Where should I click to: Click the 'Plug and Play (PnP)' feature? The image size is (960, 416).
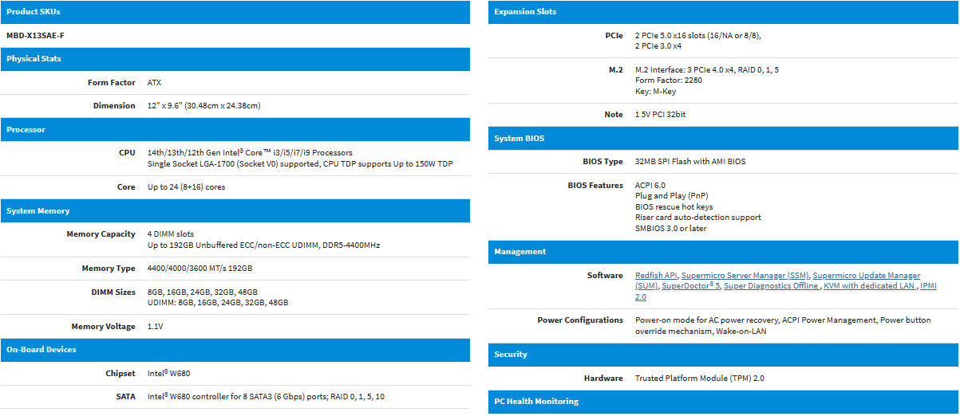[672, 196]
